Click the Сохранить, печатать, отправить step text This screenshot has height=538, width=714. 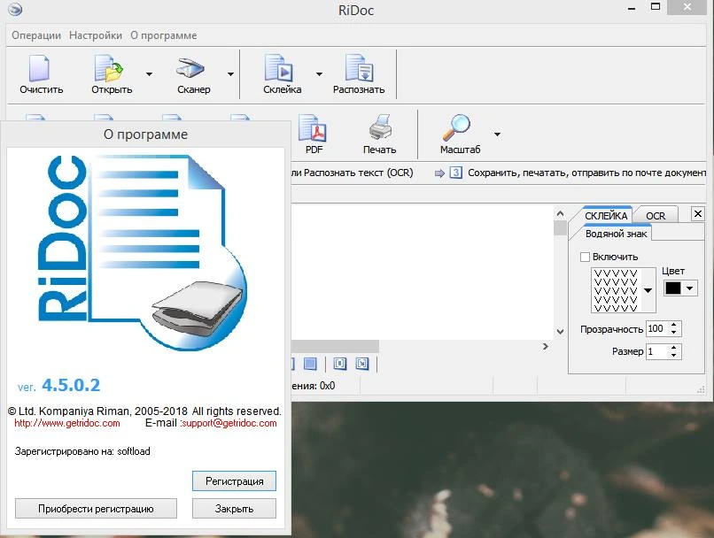pyautogui.click(x=587, y=173)
